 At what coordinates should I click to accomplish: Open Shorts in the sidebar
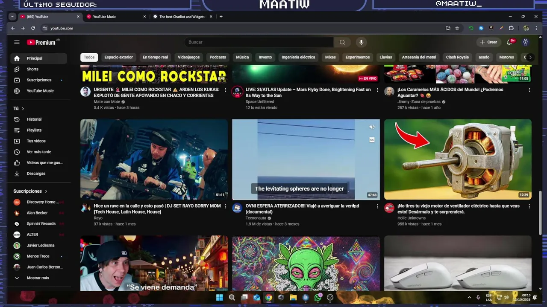(39, 69)
